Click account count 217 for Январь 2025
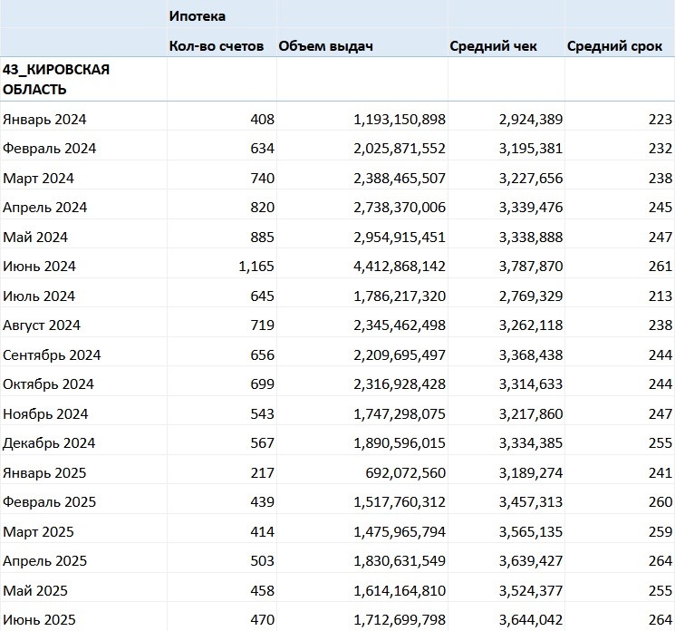This screenshot has height=631, width=675. pos(262,473)
